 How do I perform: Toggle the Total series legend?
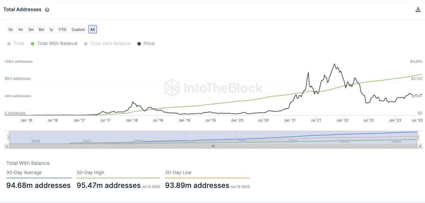(x=16, y=43)
